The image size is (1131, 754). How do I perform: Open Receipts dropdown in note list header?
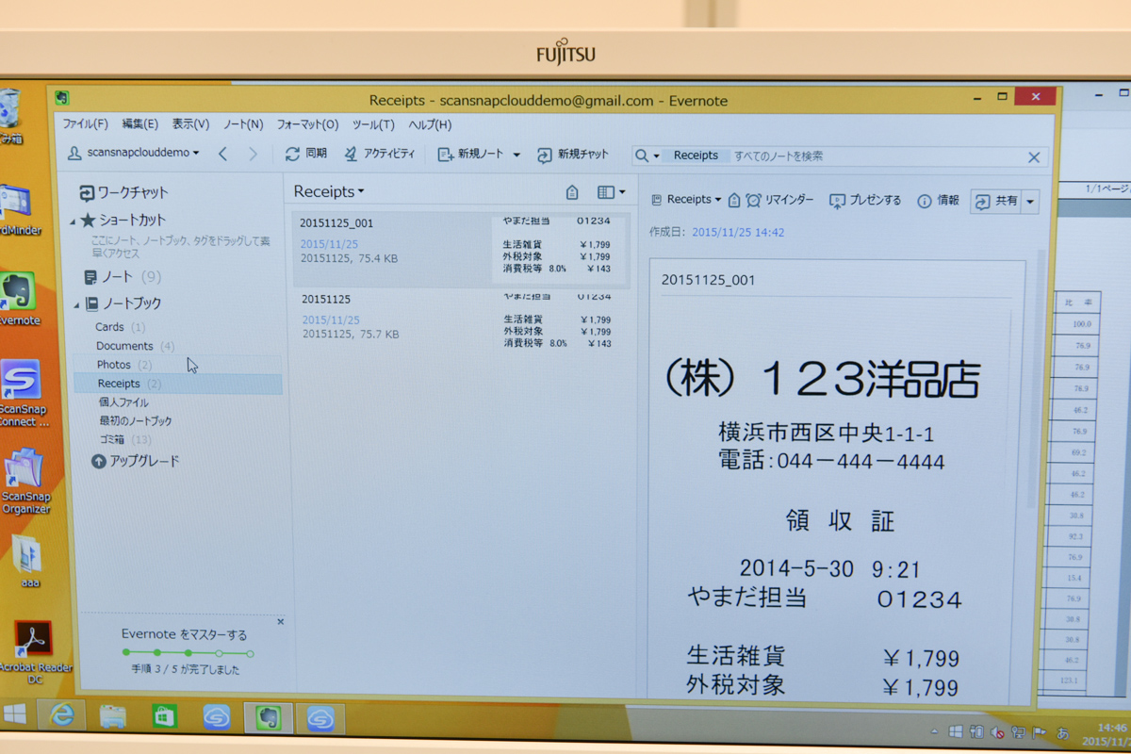point(329,191)
